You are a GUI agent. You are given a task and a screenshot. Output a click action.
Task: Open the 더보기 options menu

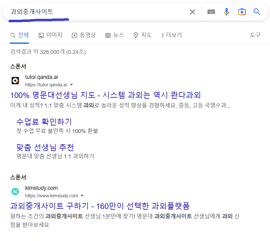pos(171,35)
